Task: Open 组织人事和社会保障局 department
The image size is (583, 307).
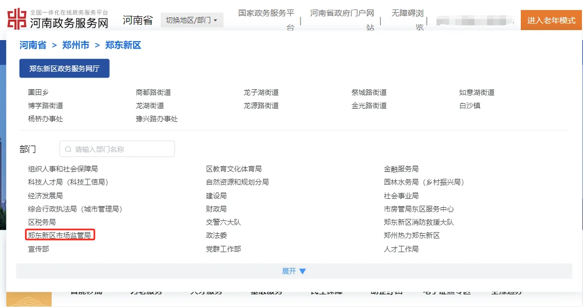Action: pos(63,169)
